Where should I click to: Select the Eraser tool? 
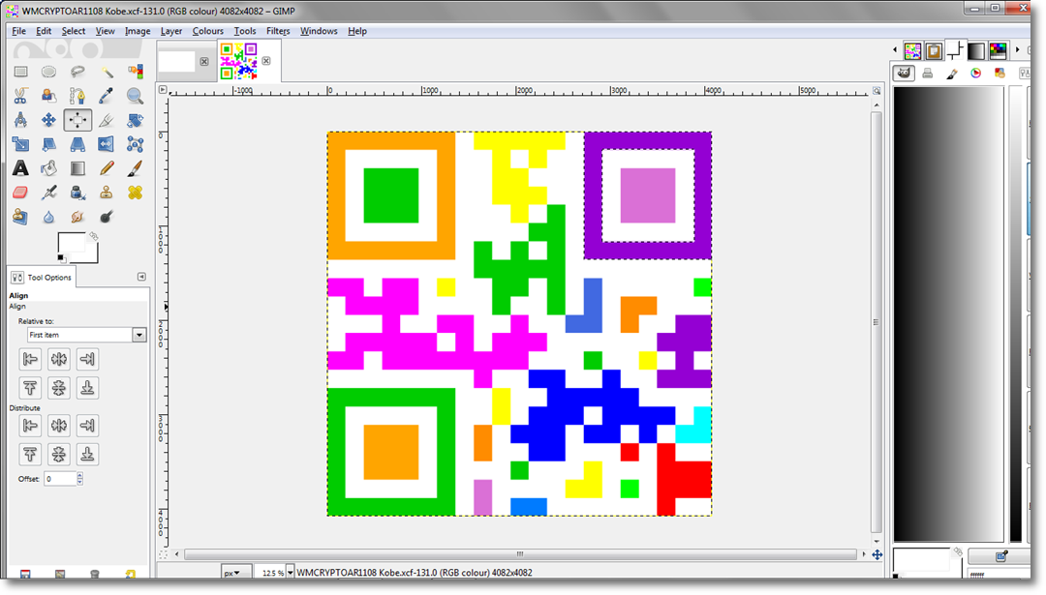click(x=20, y=193)
